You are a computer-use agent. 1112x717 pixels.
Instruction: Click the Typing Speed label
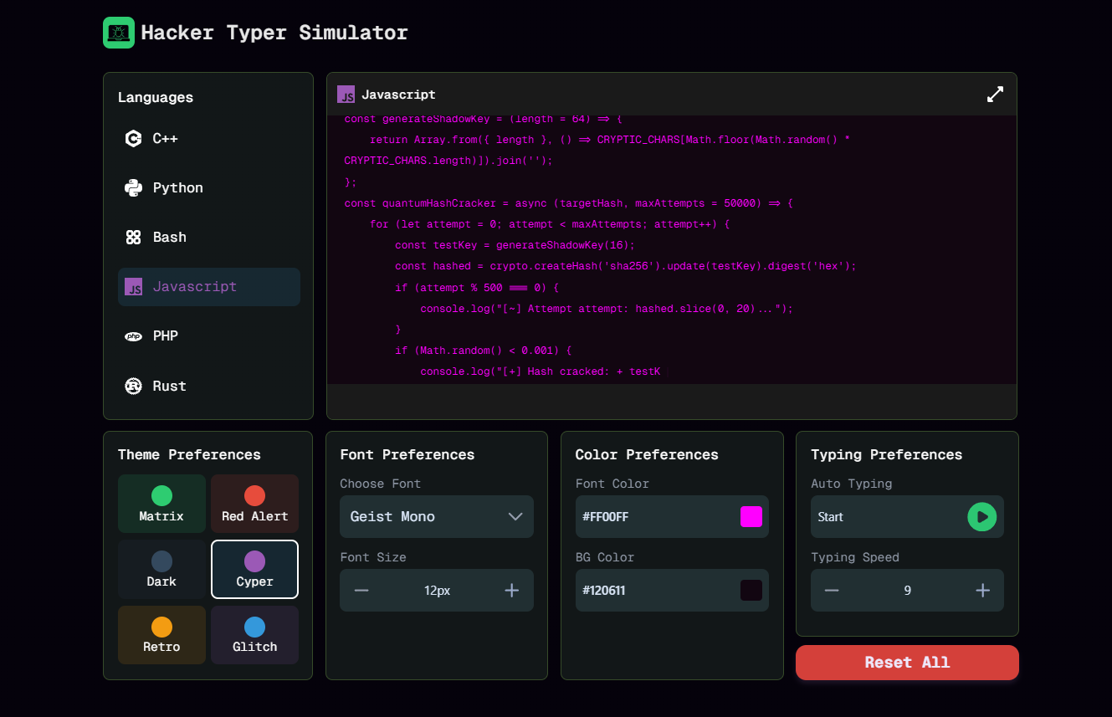(855, 557)
